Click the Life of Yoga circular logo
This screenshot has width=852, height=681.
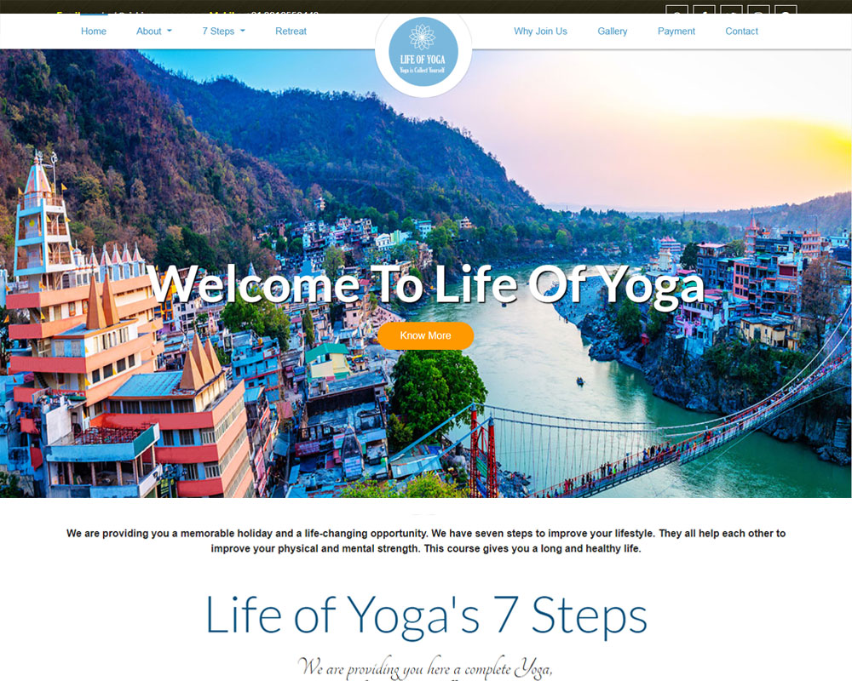(x=423, y=52)
